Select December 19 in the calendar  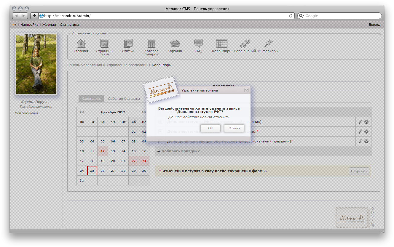(x=103, y=161)
